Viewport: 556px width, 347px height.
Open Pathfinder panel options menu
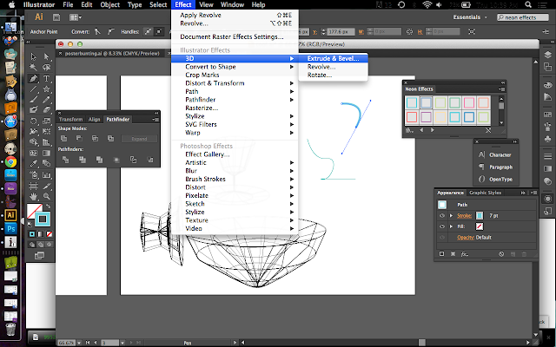point(156,120)
